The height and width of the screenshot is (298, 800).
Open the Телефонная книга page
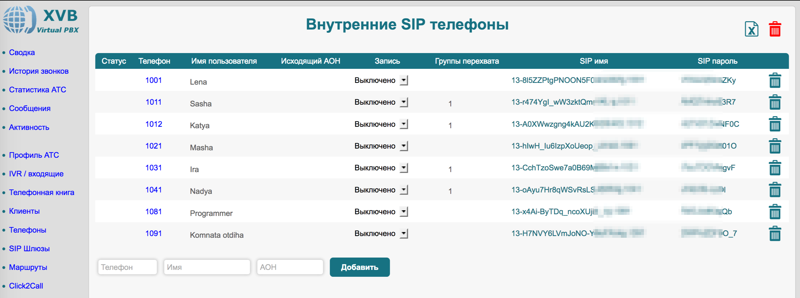[42, 192]
